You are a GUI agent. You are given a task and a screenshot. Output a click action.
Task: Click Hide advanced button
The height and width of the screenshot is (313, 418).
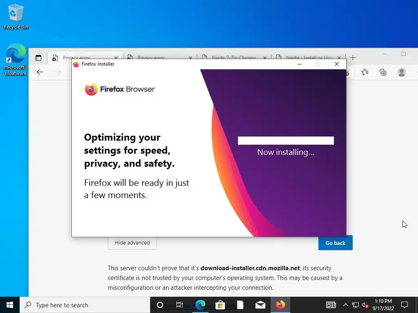pos(132,242)
